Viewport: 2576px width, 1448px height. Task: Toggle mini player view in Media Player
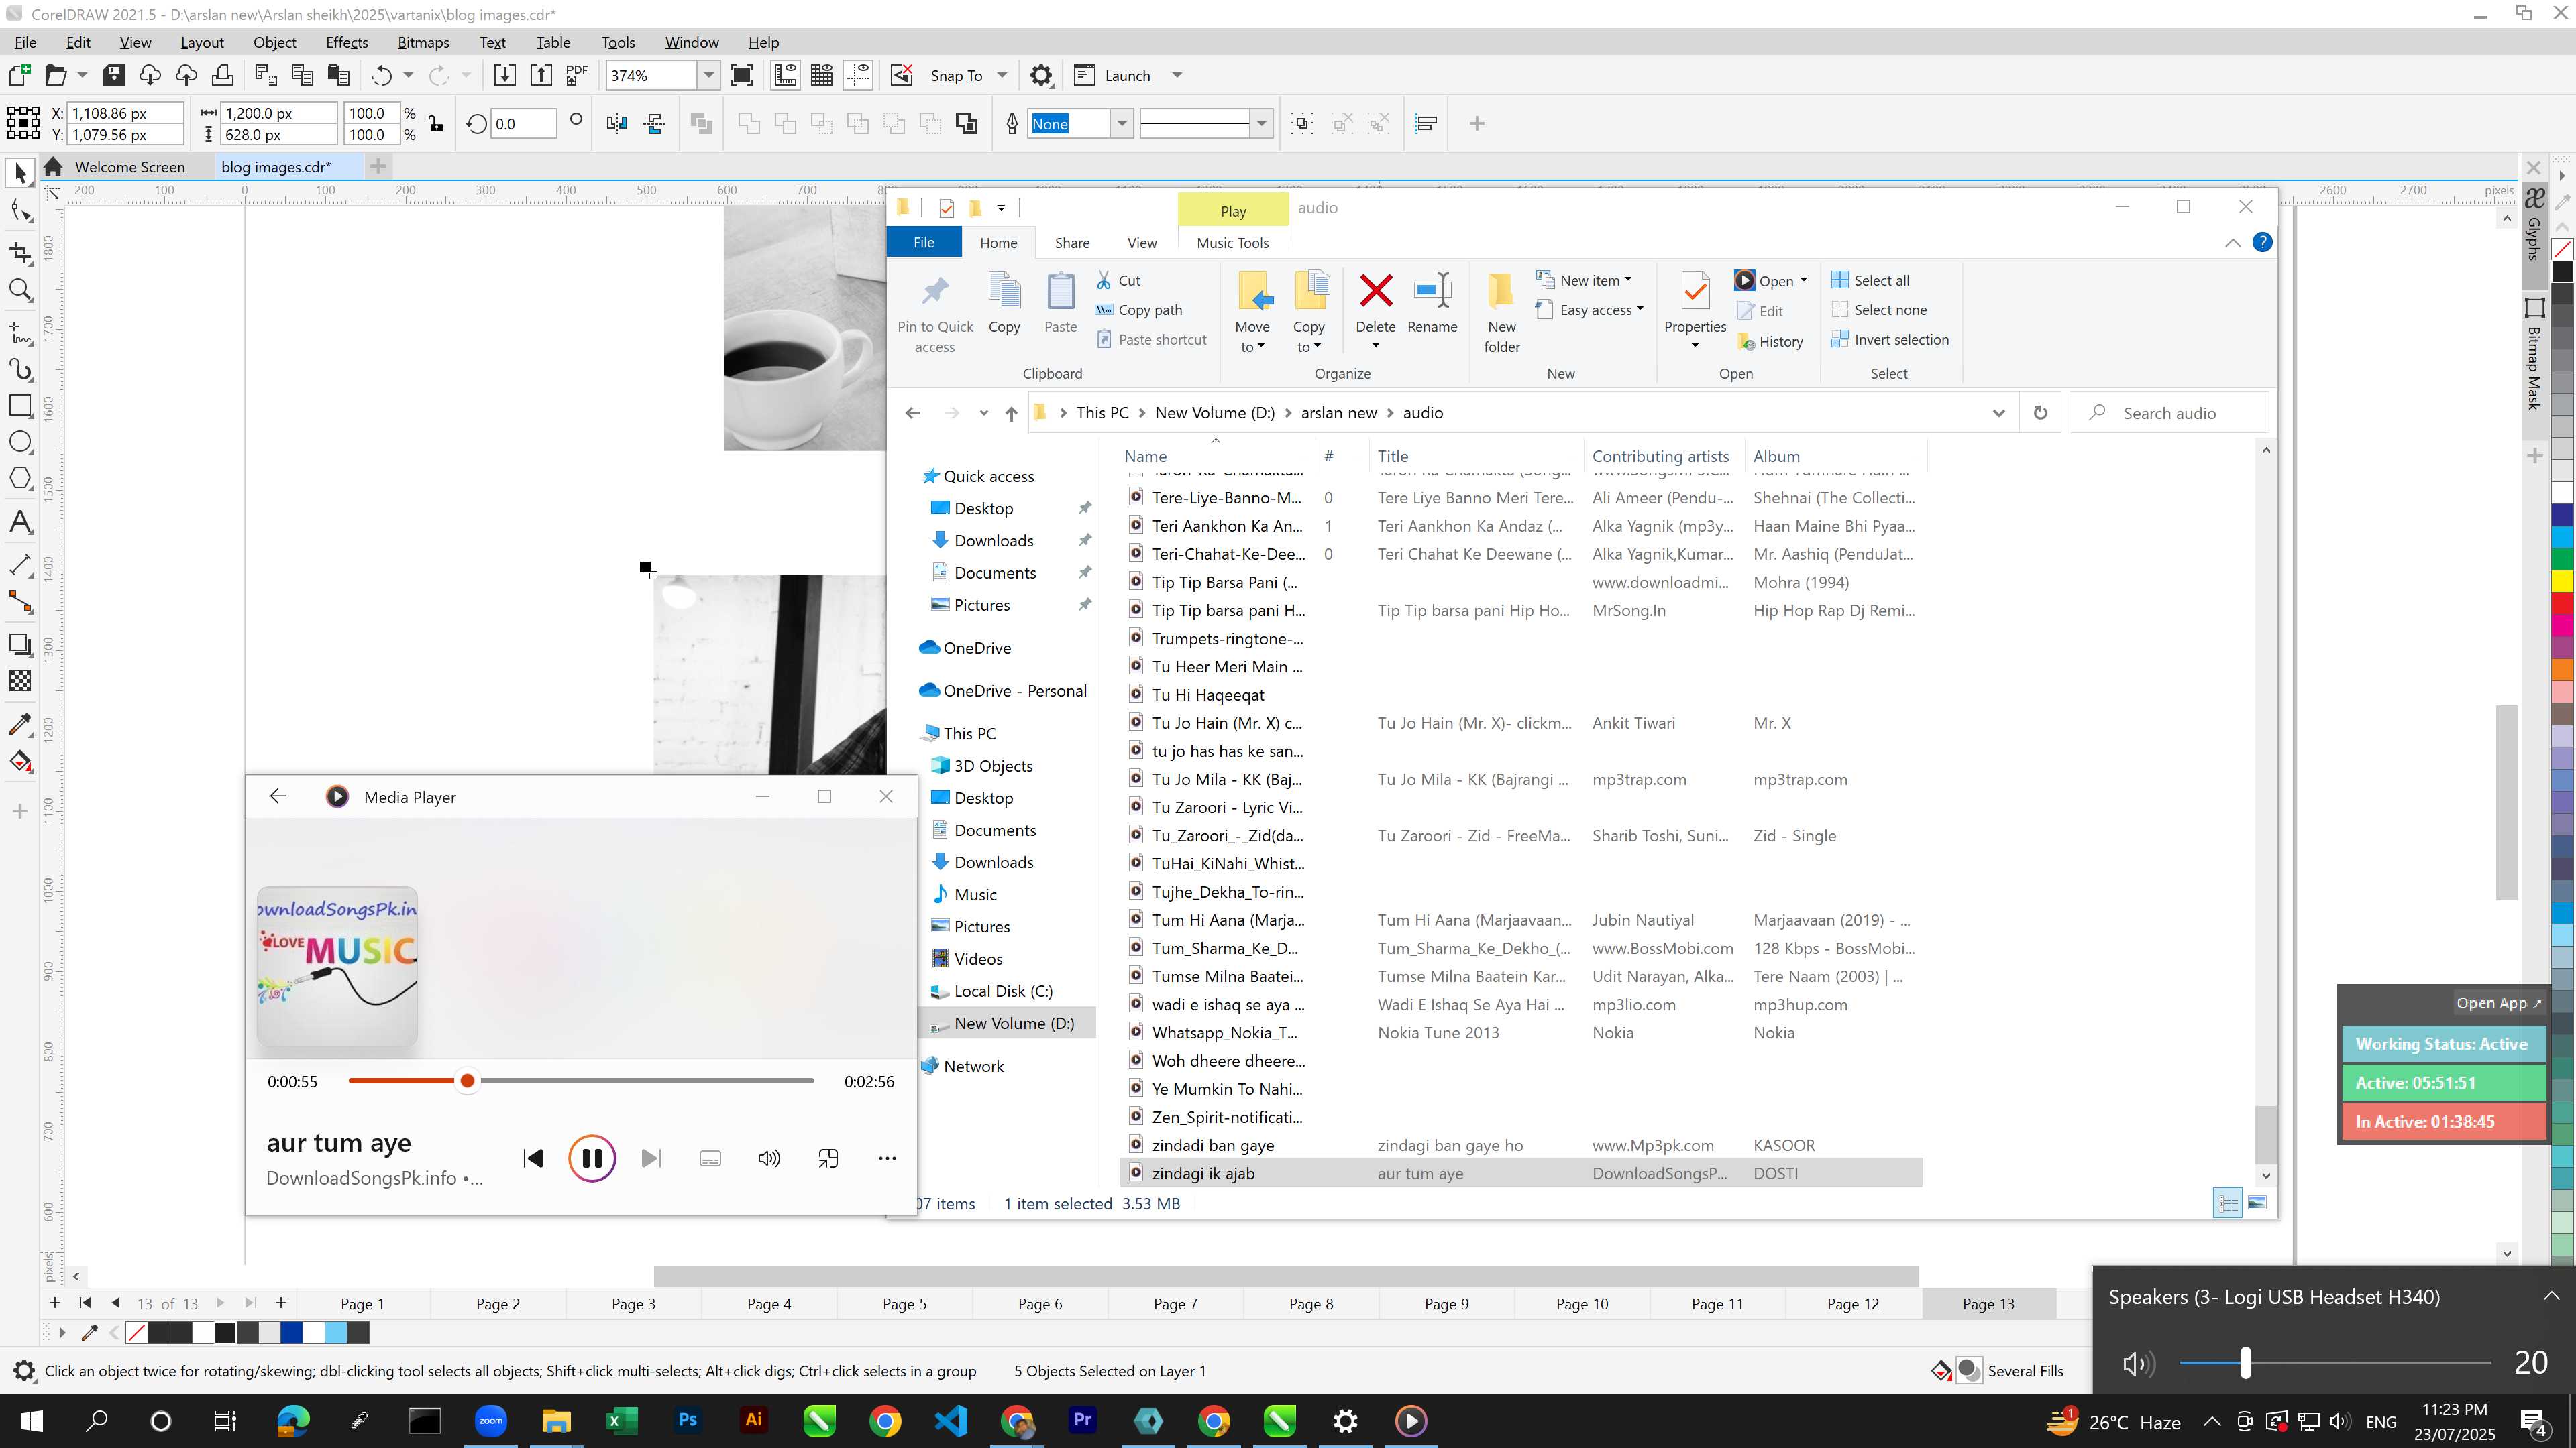(x=828, y=1158)
